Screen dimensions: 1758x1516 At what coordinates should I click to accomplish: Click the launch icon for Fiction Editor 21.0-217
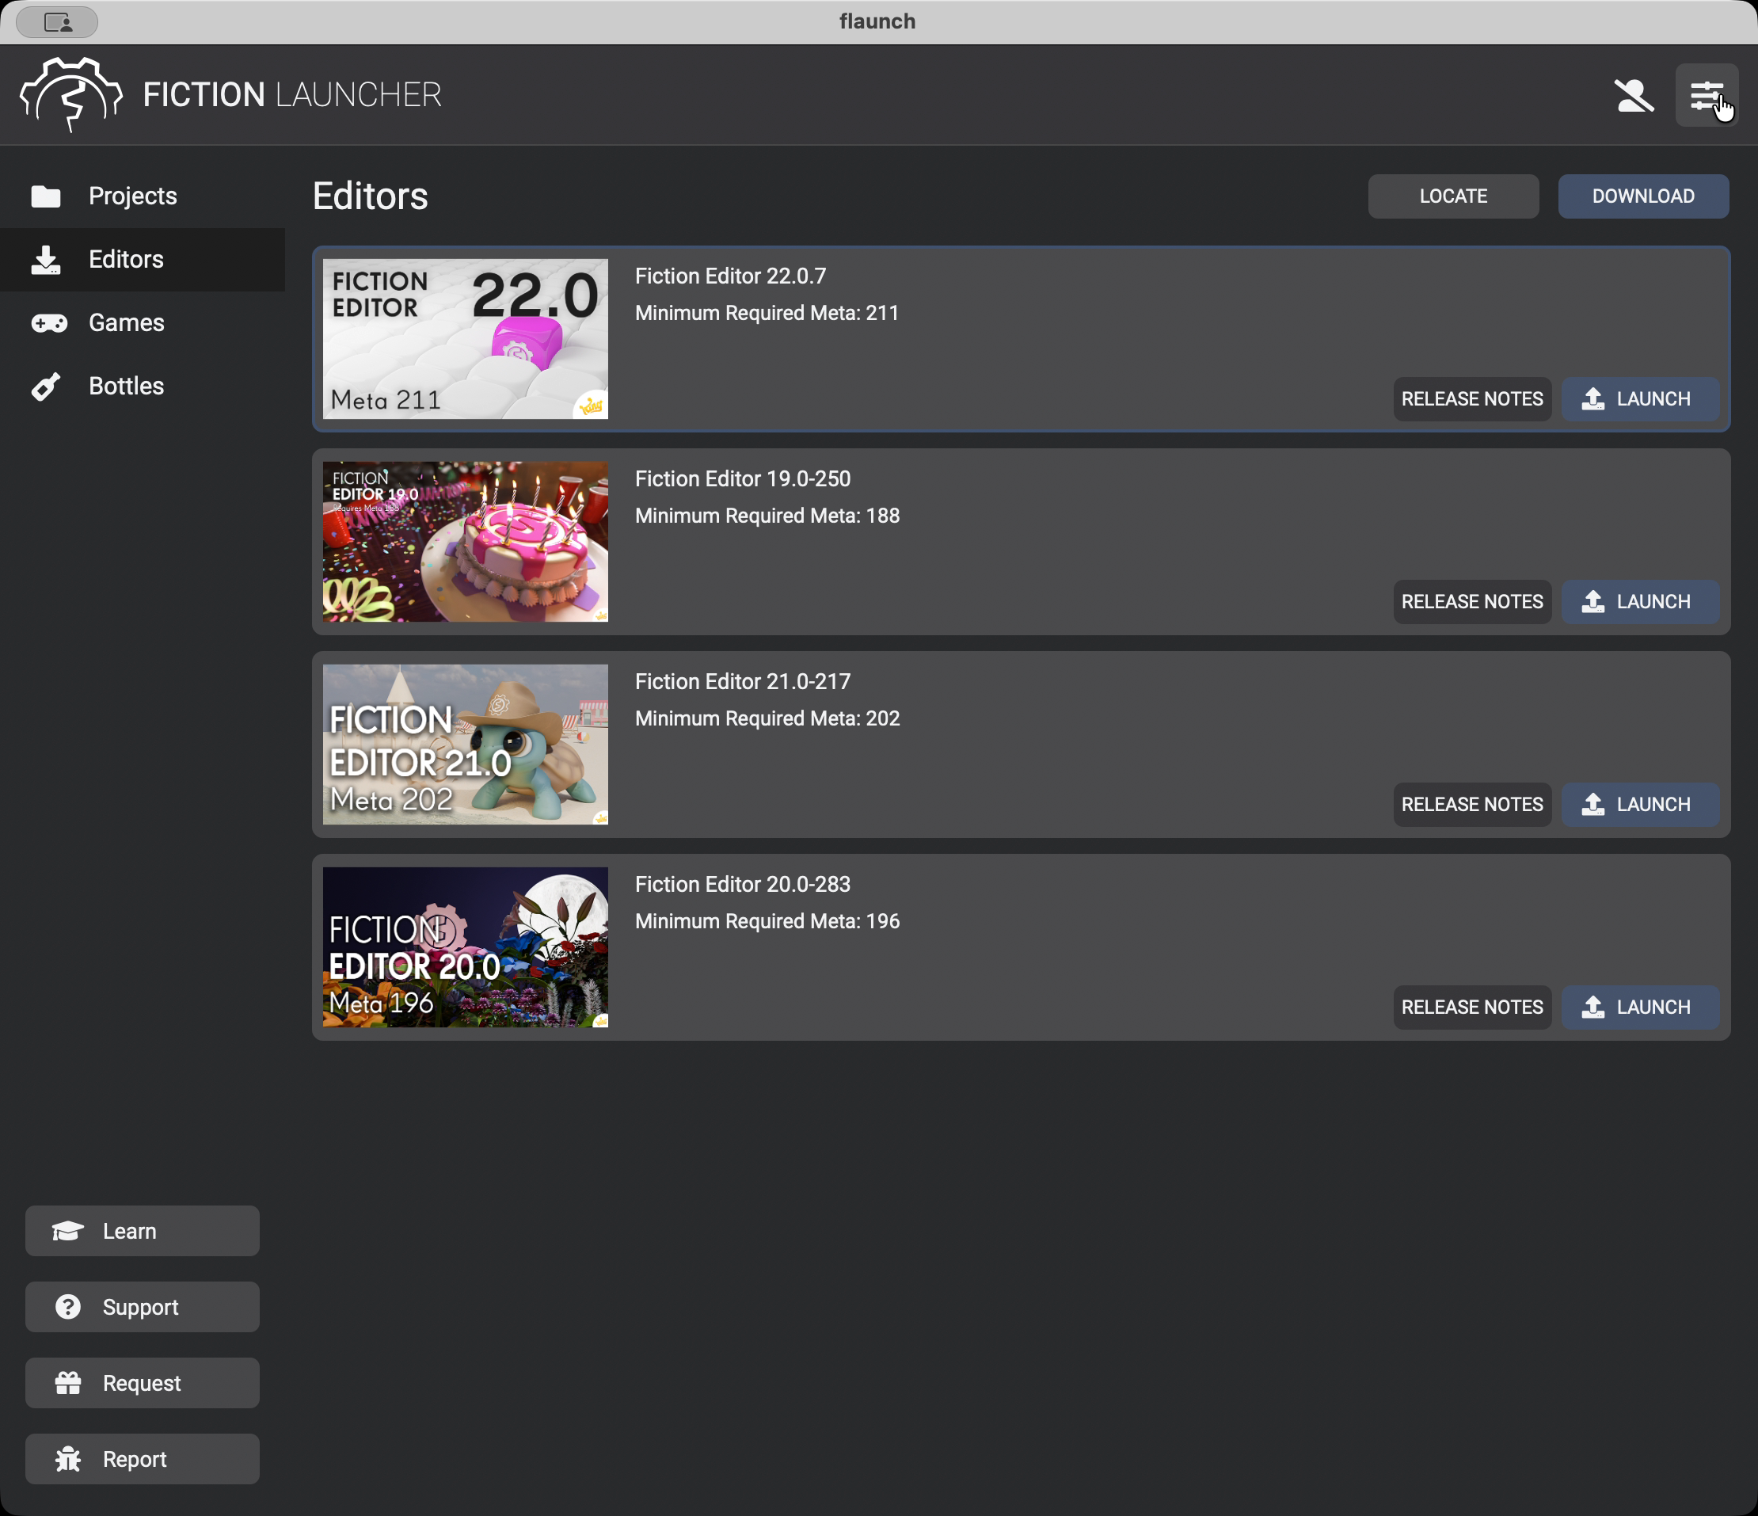[x=1593, y=805]
